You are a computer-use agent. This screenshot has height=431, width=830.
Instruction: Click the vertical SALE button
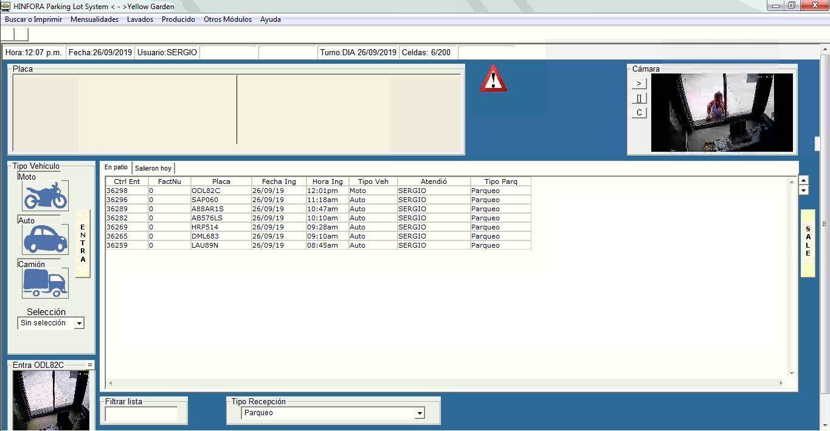tap(808, 243)
